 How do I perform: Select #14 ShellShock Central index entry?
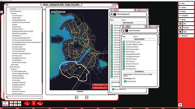pyautogui.click(x=19, y=44)
